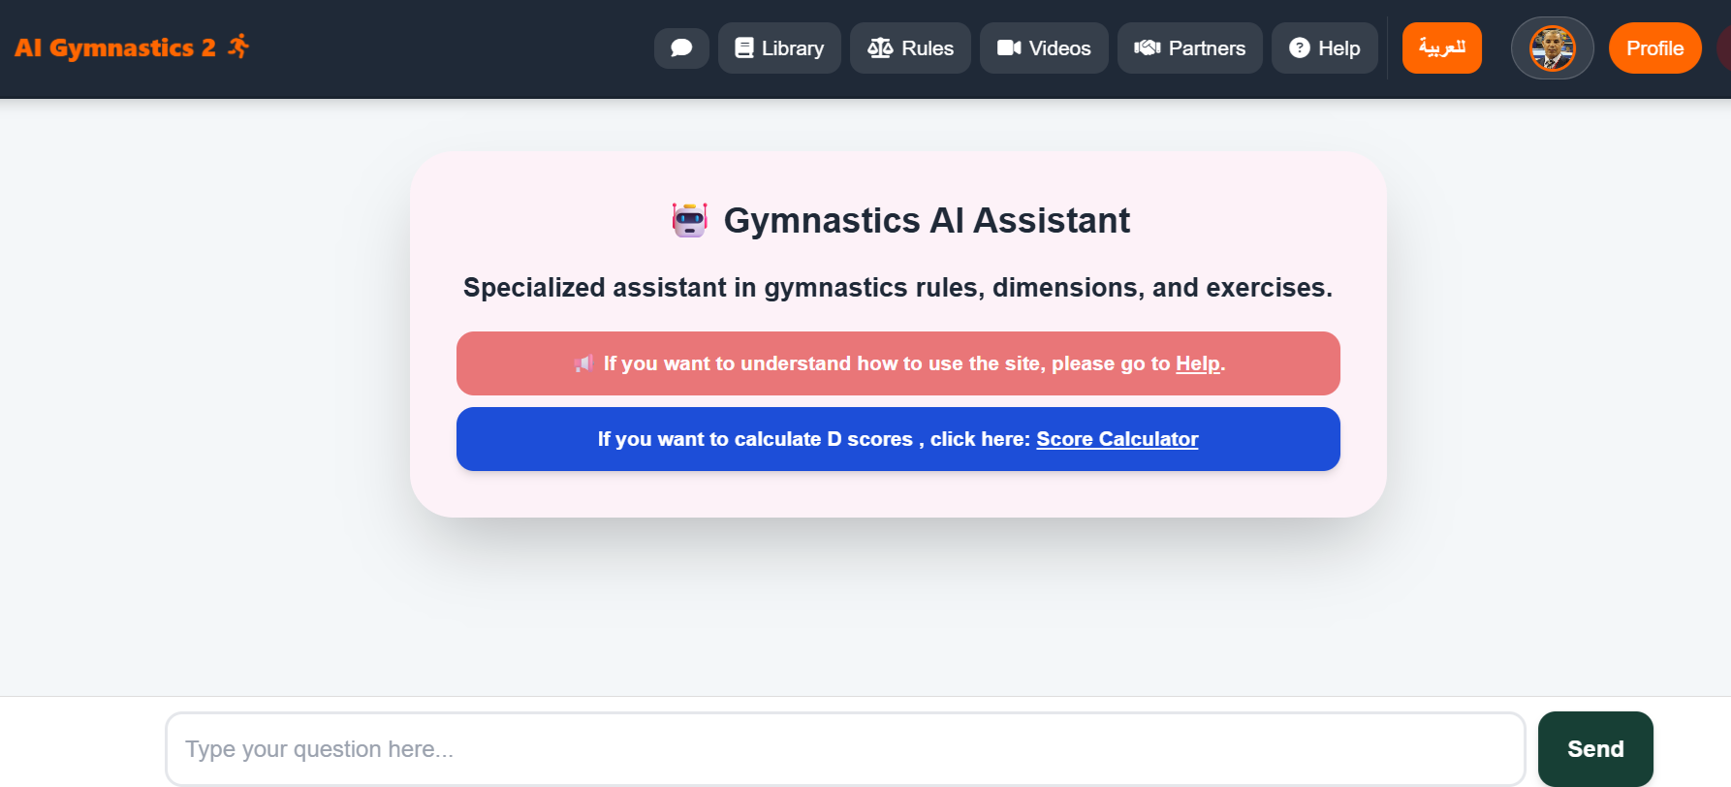This screenshot has height=787, width=1731.
Task: Click the robot icon beside the assistant title
Action: coord(690,220)
